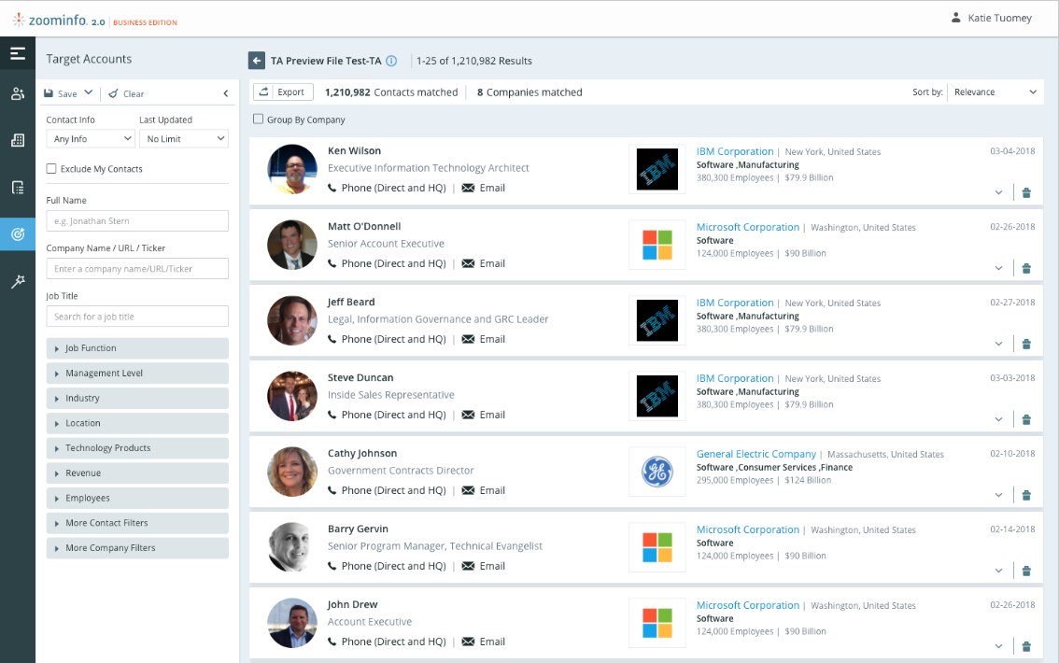Viewport: 1059px width, 663px height.
Task: Open the contacts icon in left sidebar
Action: [x=18, y=93]
